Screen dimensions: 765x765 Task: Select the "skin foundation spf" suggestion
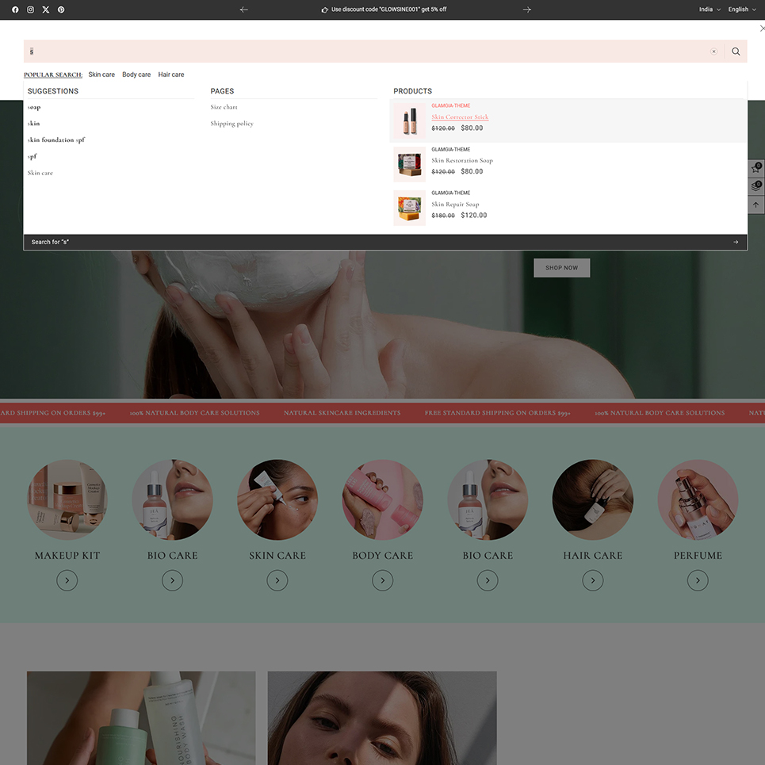pos(56,140)
